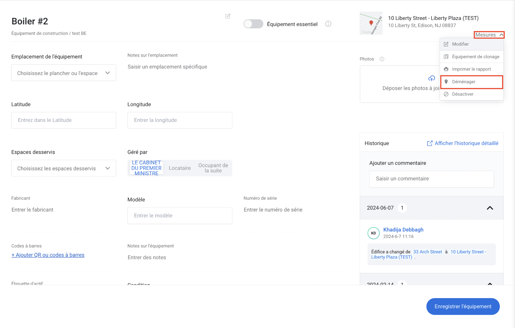Click the edit pencil icon beside Boiler #2
This screenshot has height=328, width=515.
click(x=228, y=16)
